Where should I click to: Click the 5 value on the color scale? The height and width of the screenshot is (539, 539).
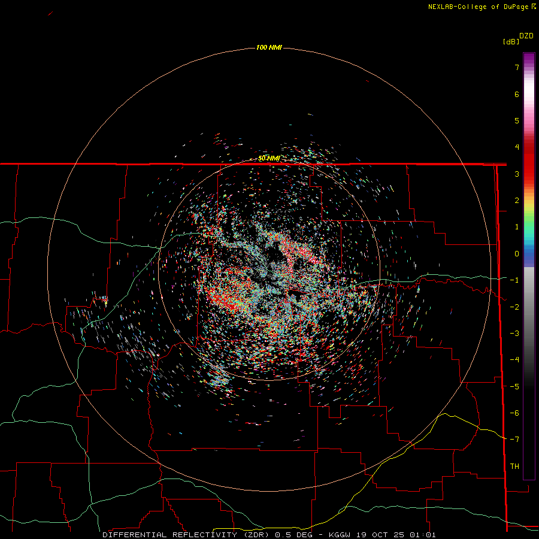517,120
